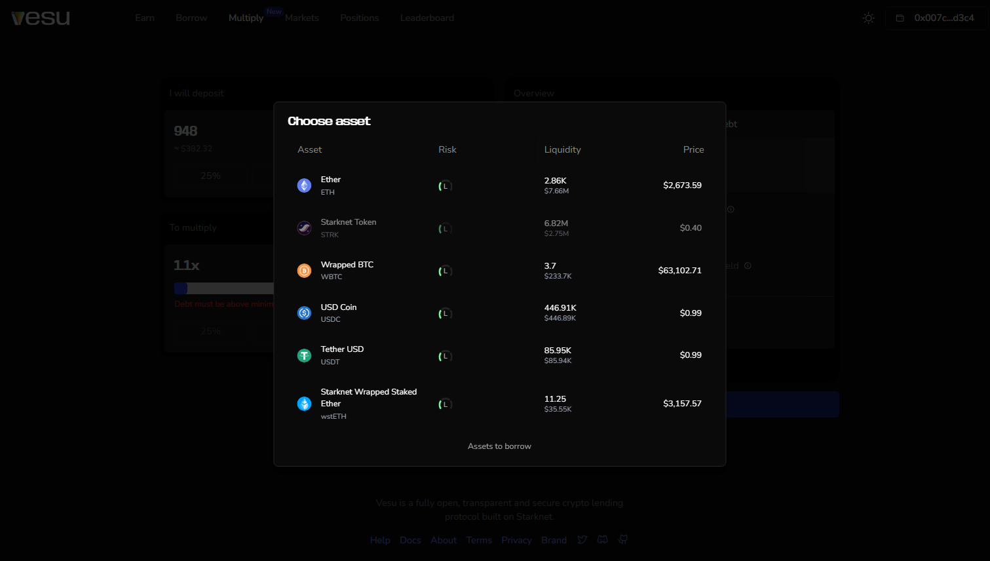Open the Borrow tab
Screen dimensions: 990x561
[x=191, y=18]
